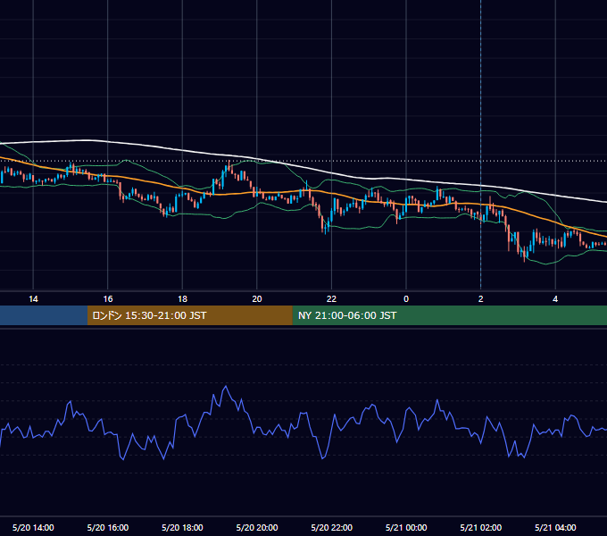Click the 5/20 16:00 date label
607x536 pixels.
tap(108, 527)
